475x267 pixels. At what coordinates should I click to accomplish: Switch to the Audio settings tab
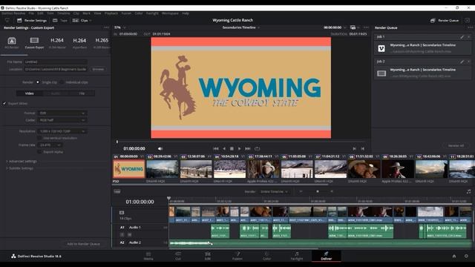tap(56, 93)
